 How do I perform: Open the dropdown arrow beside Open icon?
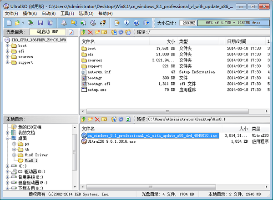pyautogui.click(x=23, y=23)
